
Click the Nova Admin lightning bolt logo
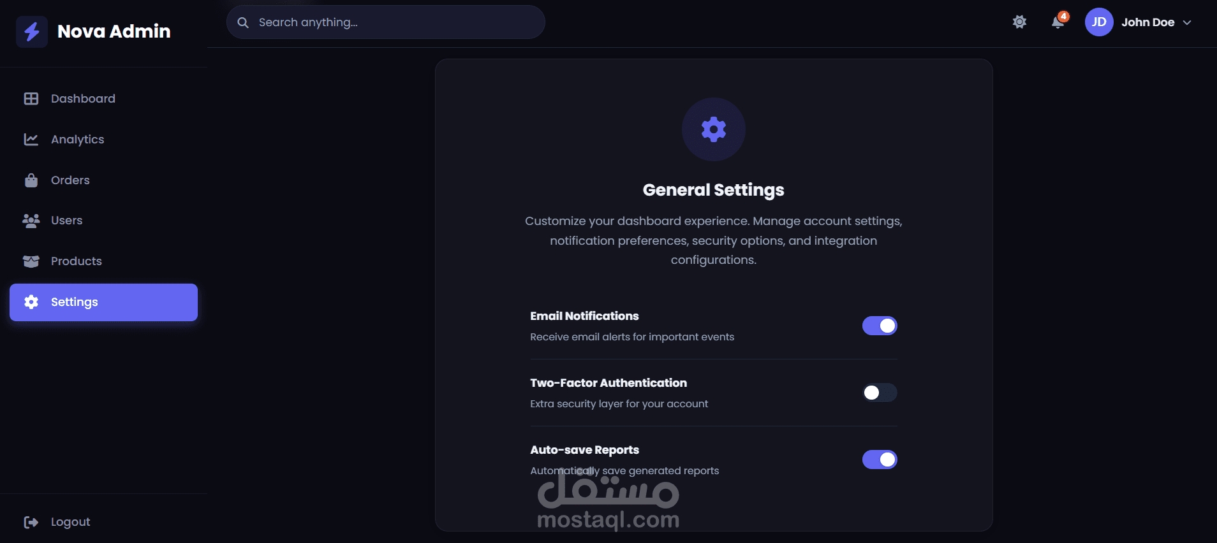click(32, 31)
